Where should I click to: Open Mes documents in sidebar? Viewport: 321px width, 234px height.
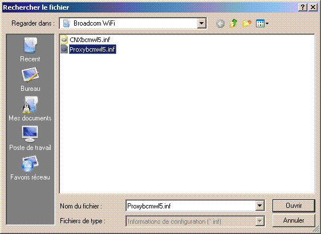30,109
